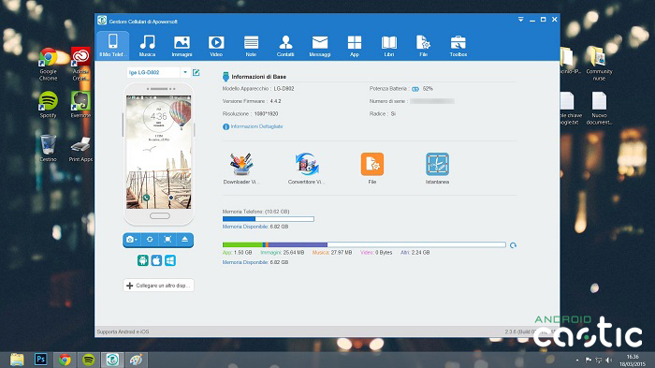This screenshot has width=655, height=368.
Task: Open Nuovo documento desktop file
Action: tap(599, 108)
